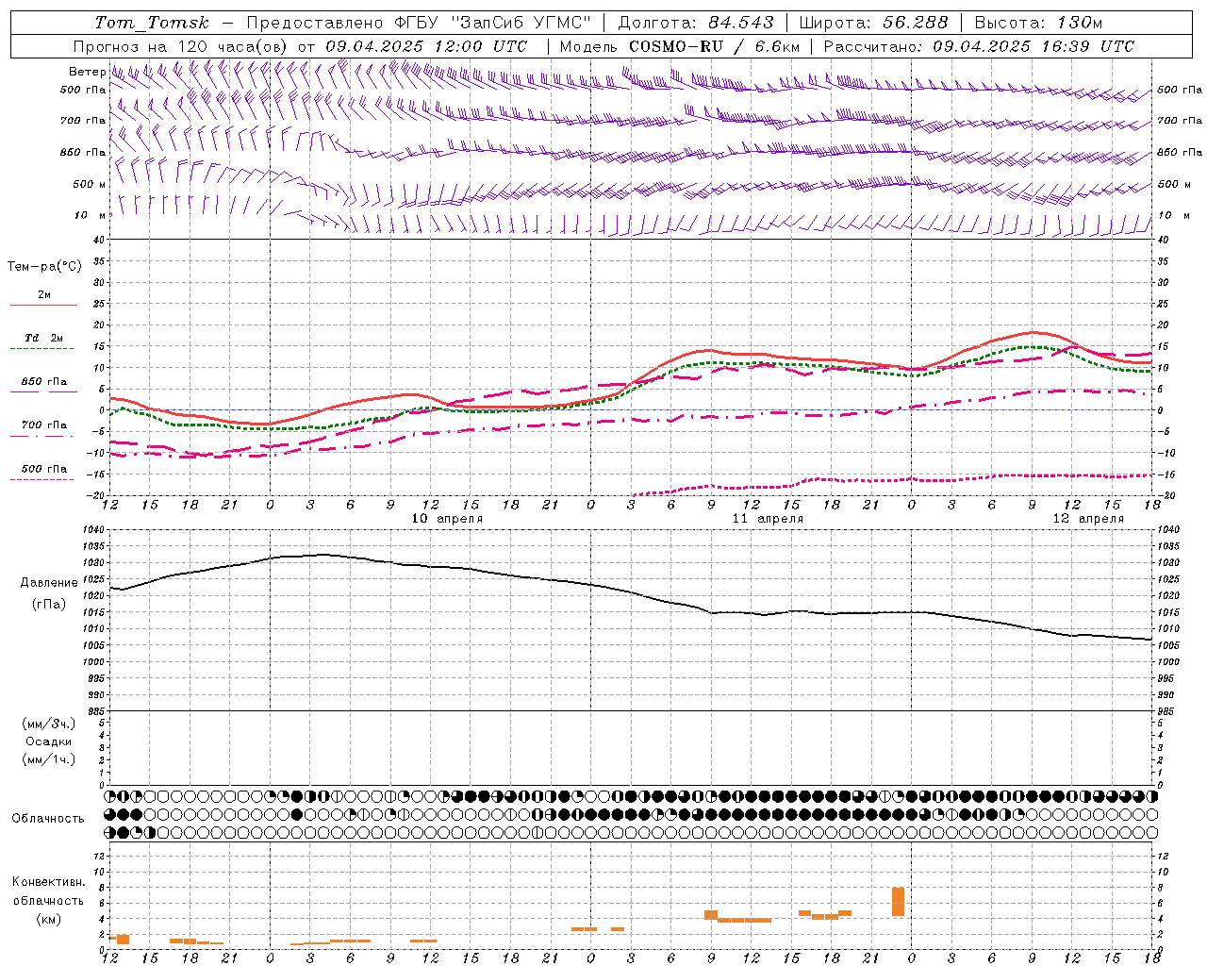Click the (мм/3ч.) precipitation unit label
1207x966 pixels.
click(49, 724)
